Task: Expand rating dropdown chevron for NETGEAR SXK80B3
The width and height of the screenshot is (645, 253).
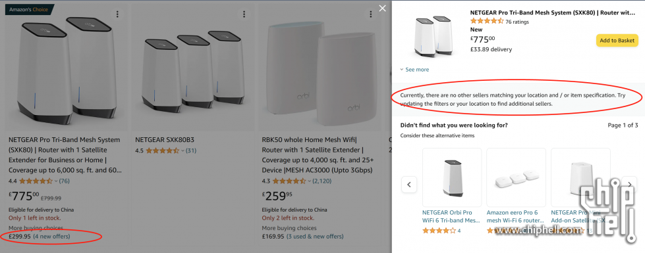Action: click(182, 151)
